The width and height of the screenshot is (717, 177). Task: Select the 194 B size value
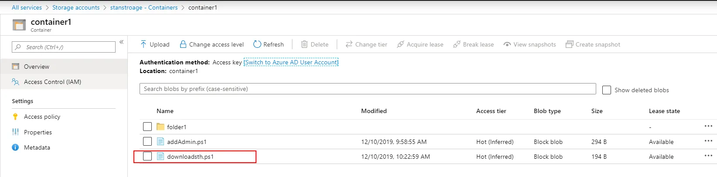(x=599, y=157)
